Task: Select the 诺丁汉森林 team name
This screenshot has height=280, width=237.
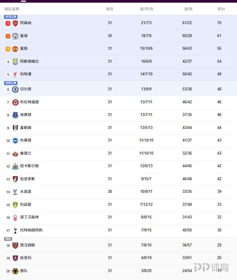Action: click(x=29, y=217)
